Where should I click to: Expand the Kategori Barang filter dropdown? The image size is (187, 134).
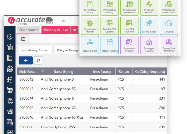67,50
